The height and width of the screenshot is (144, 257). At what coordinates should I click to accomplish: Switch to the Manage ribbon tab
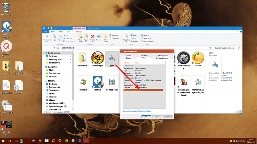pyautogui.click(x=79, y=32)
